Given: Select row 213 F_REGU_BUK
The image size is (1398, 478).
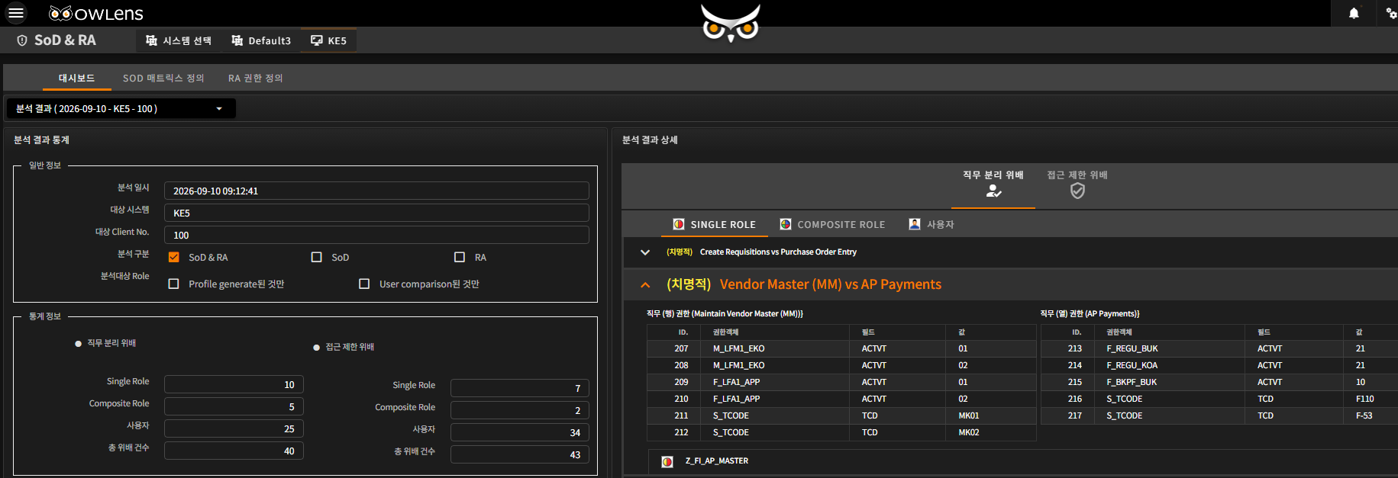Looking at the screenshot, I should [x=1219, y=348].
